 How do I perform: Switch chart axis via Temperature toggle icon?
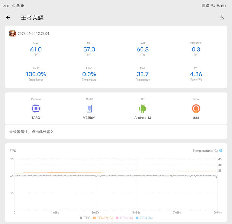[221, 150]
